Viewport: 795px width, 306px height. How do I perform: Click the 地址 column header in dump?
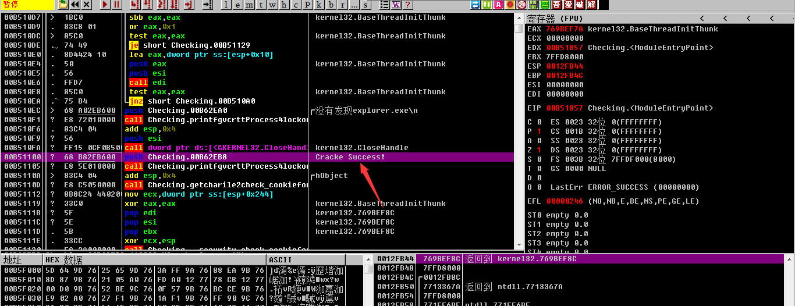pos(22,259)
